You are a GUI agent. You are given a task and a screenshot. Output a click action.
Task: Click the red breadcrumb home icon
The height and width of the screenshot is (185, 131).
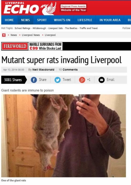4,35
